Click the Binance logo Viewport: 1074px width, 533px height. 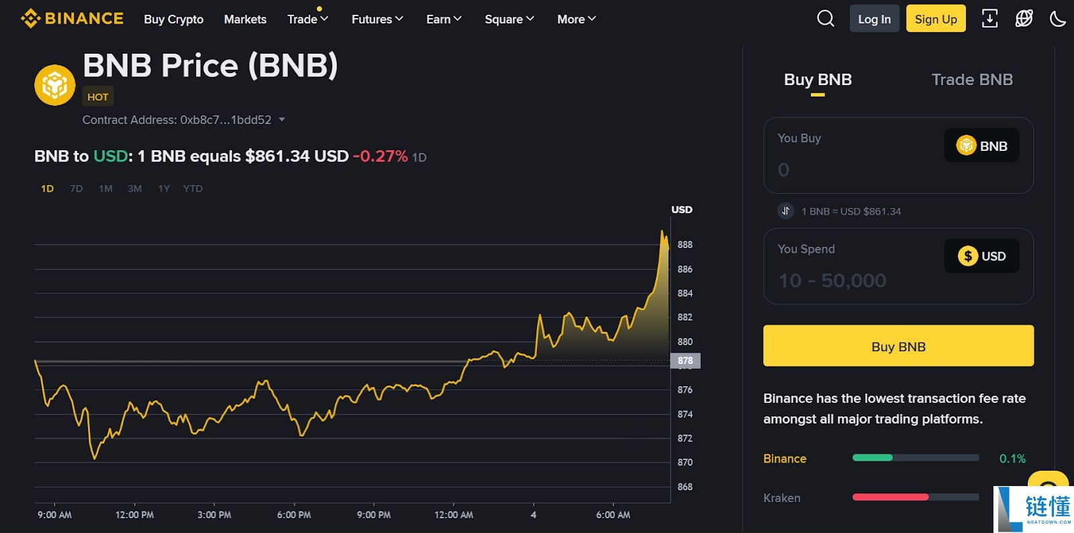coord(72,19)
